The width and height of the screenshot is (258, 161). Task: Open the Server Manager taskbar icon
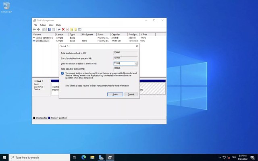pos(101,157)
